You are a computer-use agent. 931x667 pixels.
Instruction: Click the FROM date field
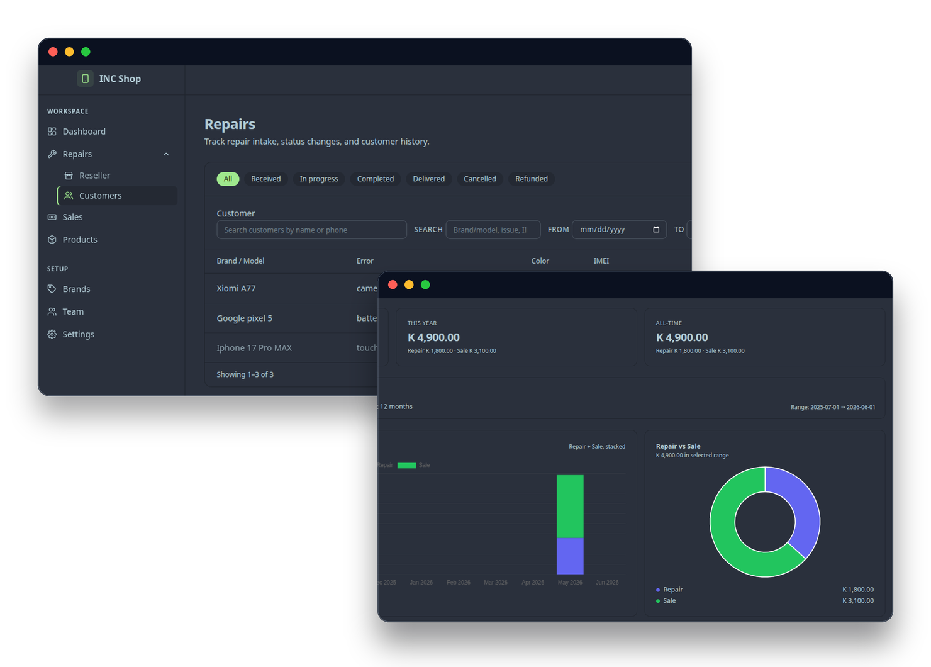point(620,230)
